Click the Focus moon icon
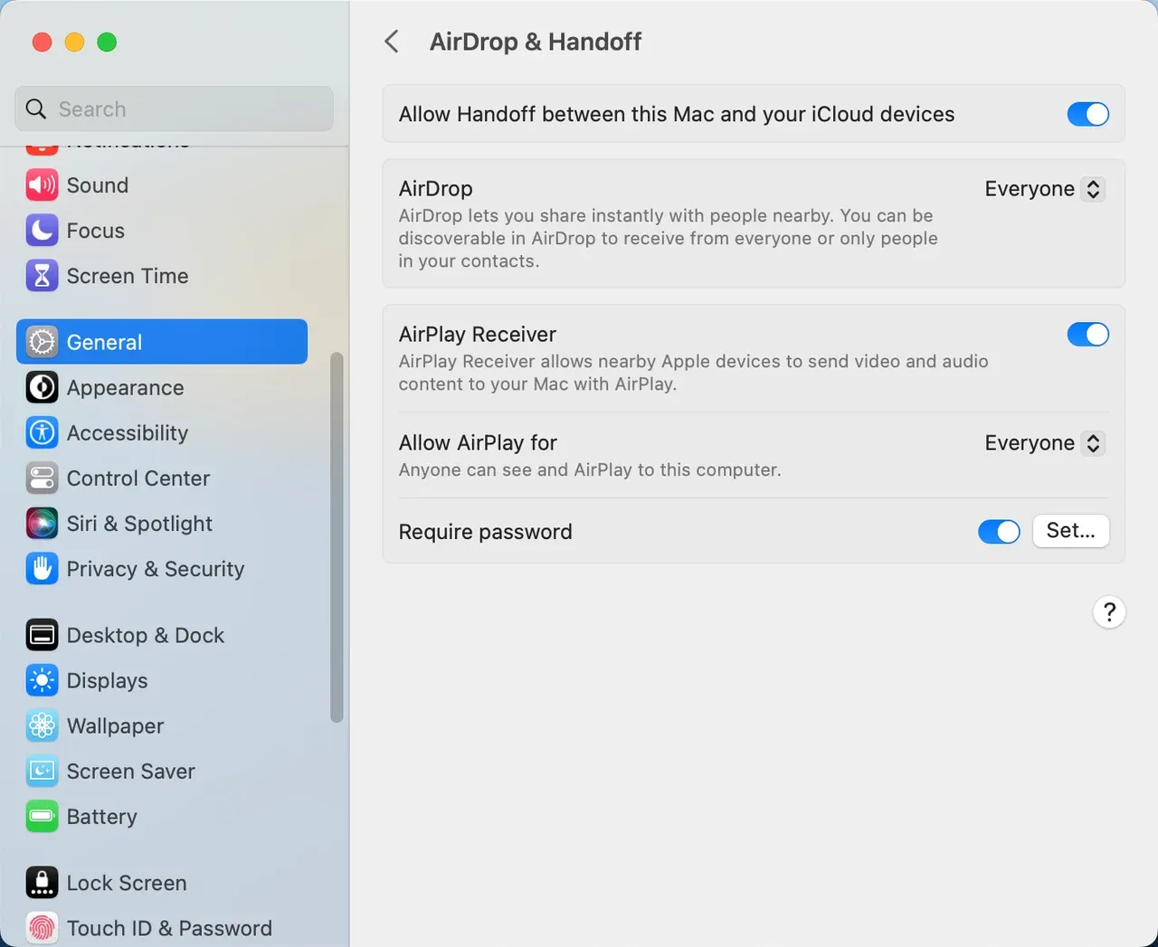1158x947 pixels. click(x=42, y=231)
